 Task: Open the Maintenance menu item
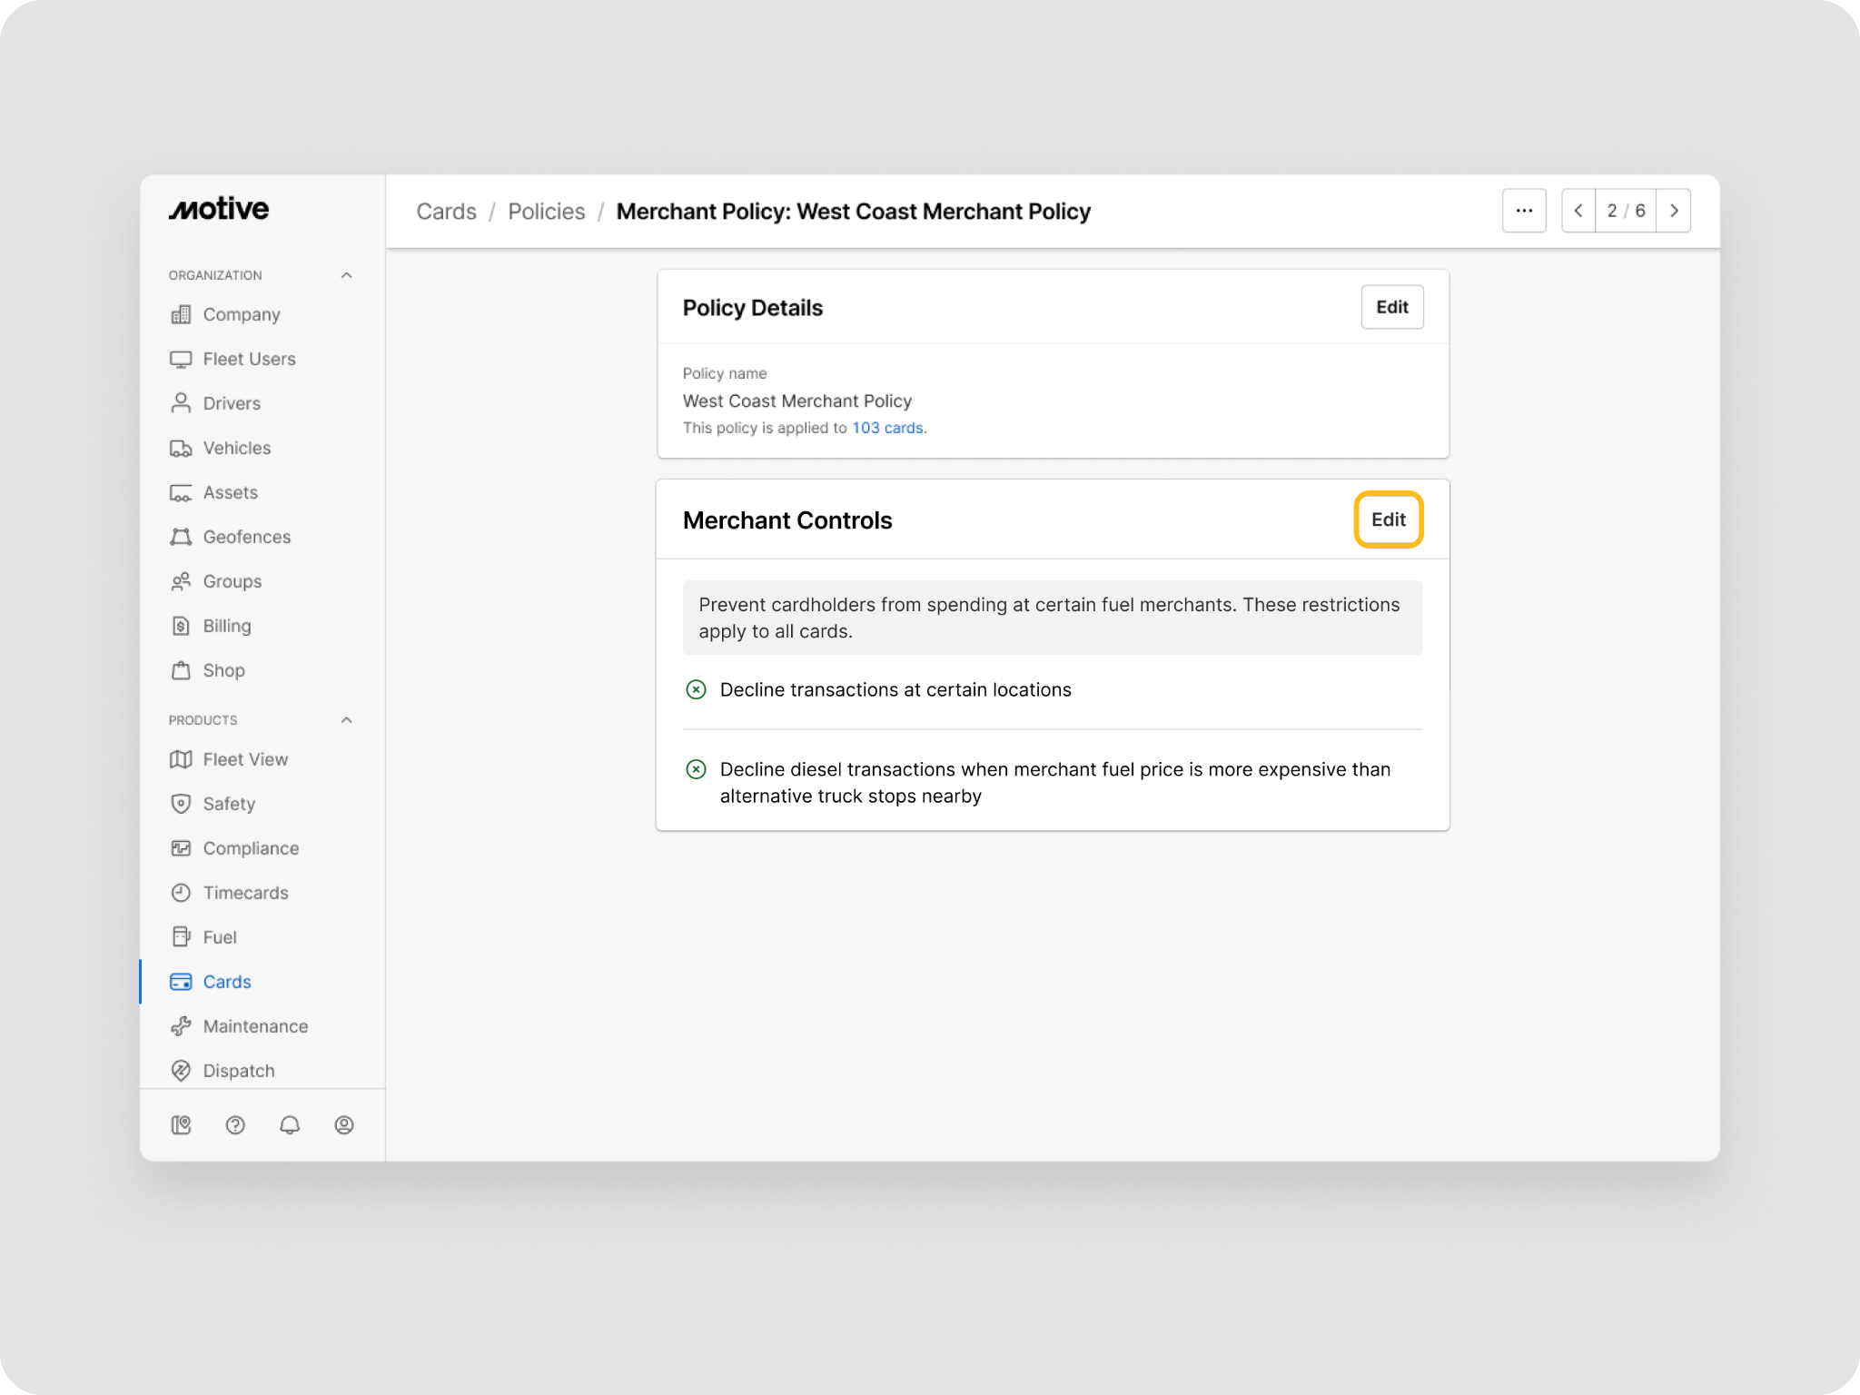[x=255, y=1026]
